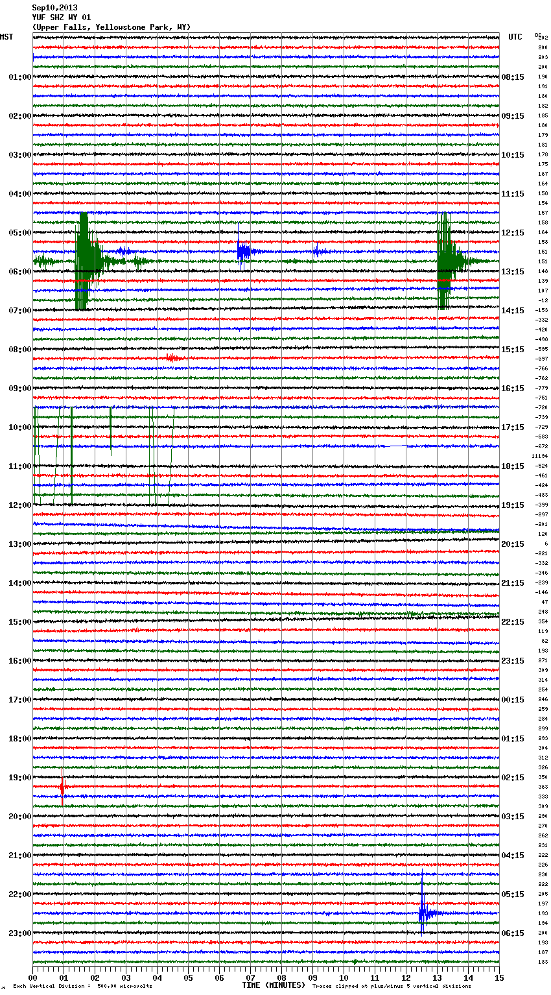The height and width of the screenshot is (995, 551).
Task: Click the 20:15 UTC time label
Action: (x=513, y=544)
